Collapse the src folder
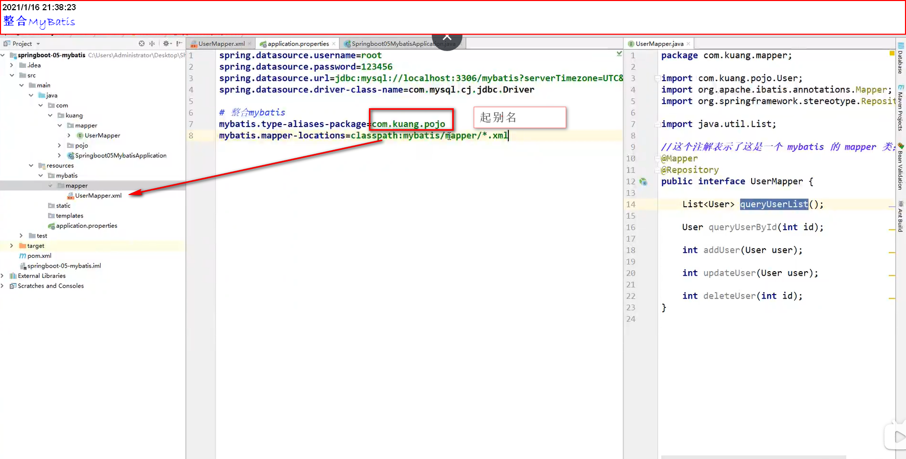The width and height of the screenshot is (906, 459). coord(12,75)
